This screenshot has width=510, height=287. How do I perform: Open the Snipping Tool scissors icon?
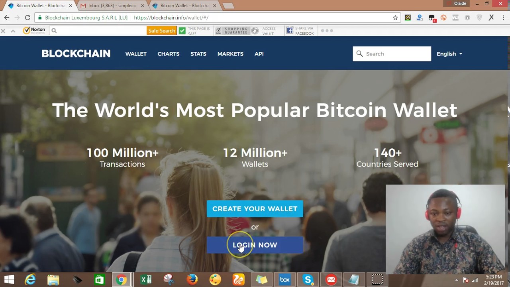(169, 280)
